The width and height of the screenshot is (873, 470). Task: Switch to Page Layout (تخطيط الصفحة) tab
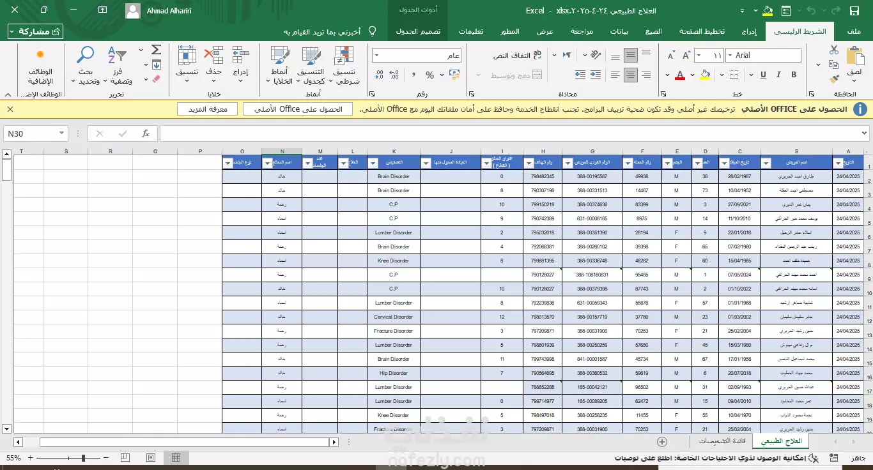(x=702, y=31)
